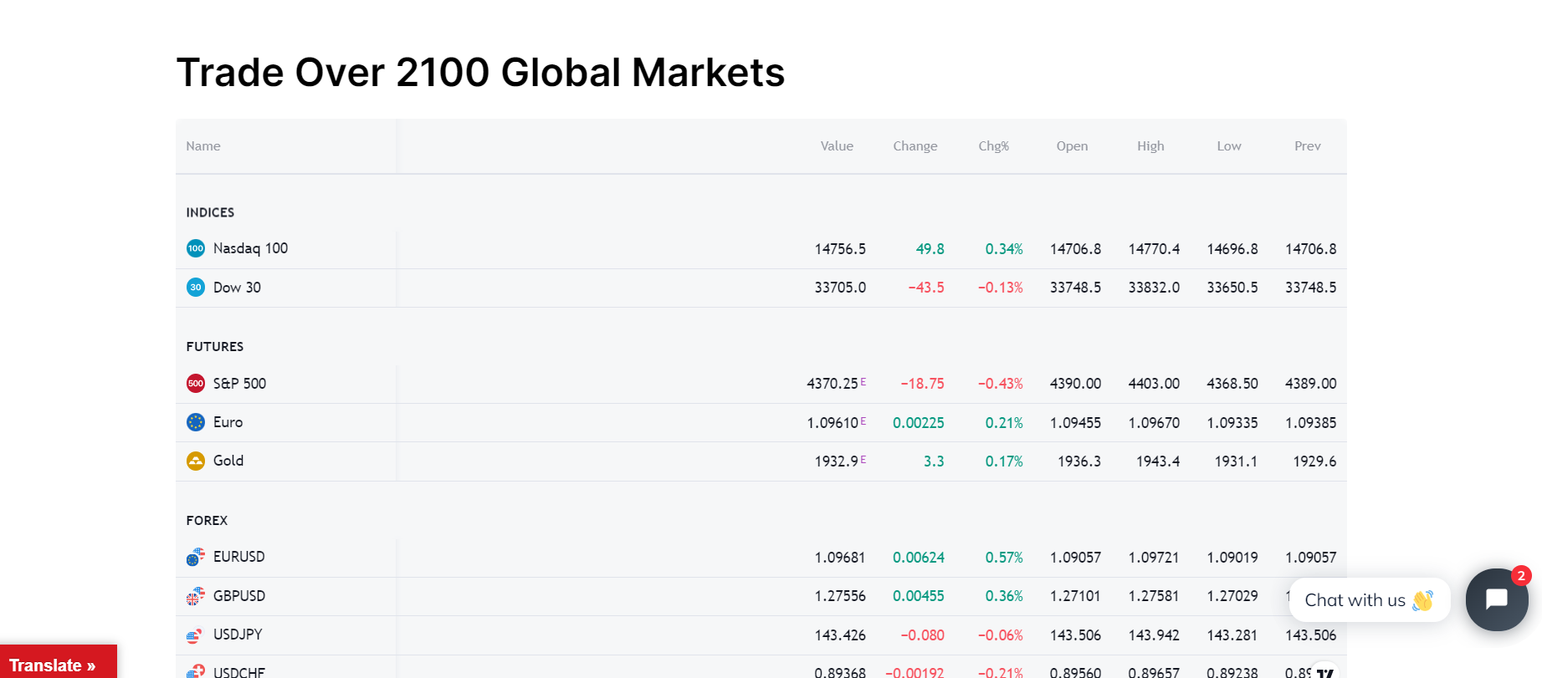Image resolution: width=1542 pixels, height=678 pixels.
Task: Click the Dow 30 index icon
Action: (196, 288)
